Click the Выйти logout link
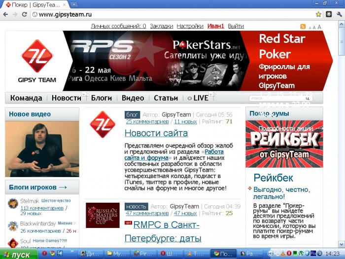This screenshot has height=259, width=345. (236, 26)
